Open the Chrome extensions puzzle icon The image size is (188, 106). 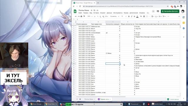click(178, 6)
